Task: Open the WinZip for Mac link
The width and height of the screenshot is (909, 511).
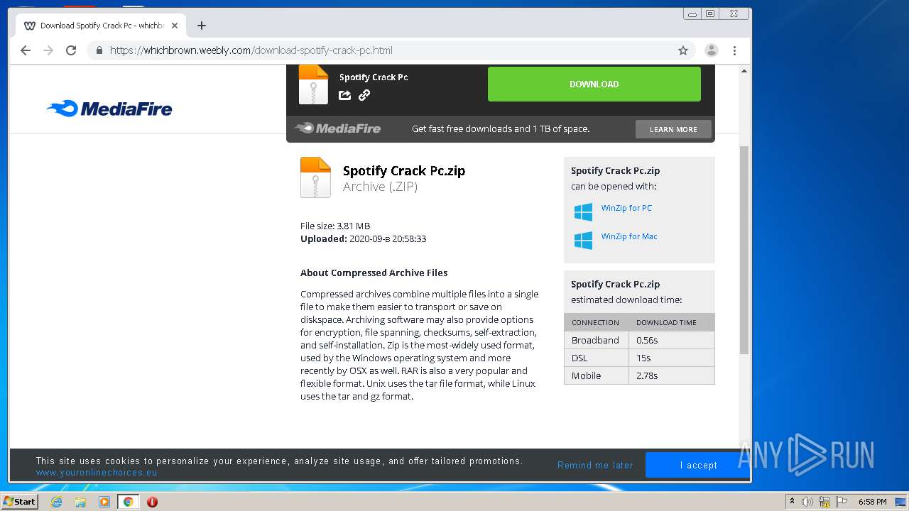Action: [x=629, y=236]
